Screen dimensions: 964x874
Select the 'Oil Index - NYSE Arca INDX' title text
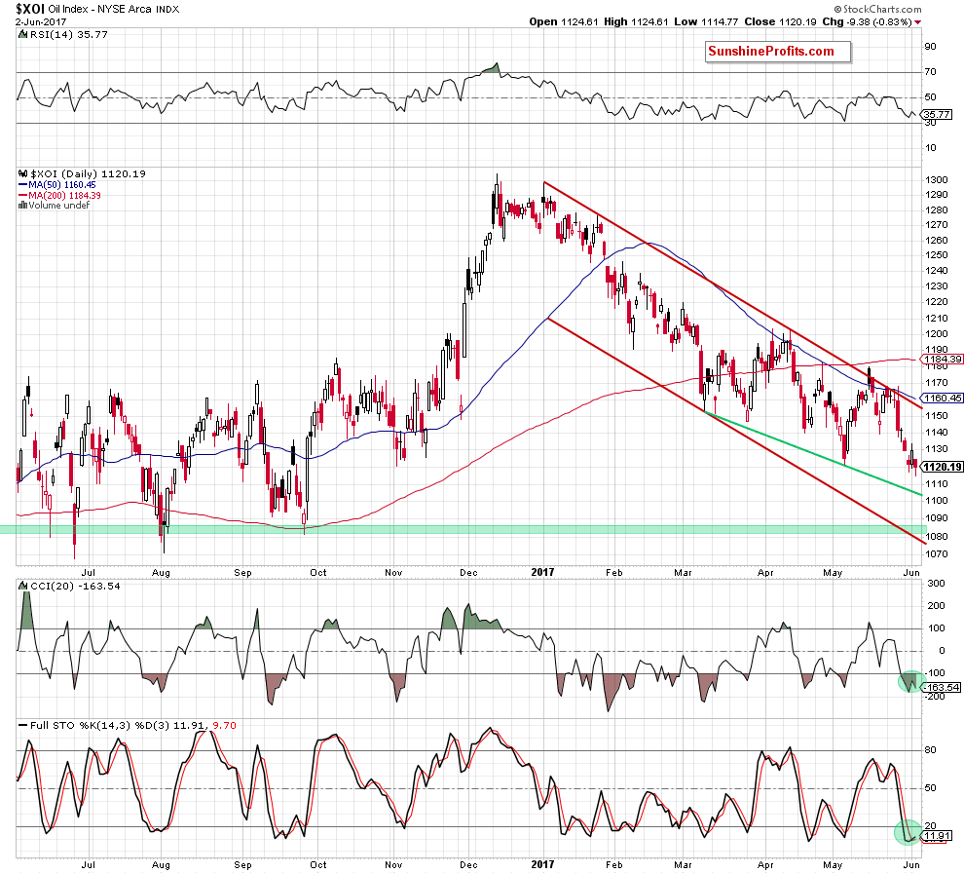pyautogui.click(x=114, y=9)
